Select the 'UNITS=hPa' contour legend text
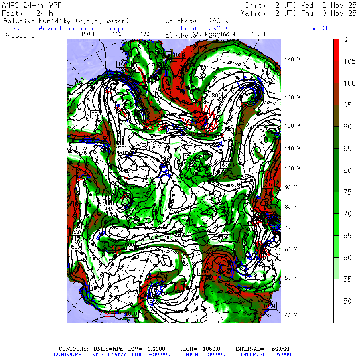Image resolution: width=359 pixels, height=359 pixels. point(108,349)
